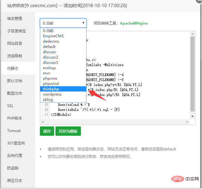This screenshot has width=202, height=189.
Task: Pick ecshop rewrite rules
Action: tap(63, 68)
